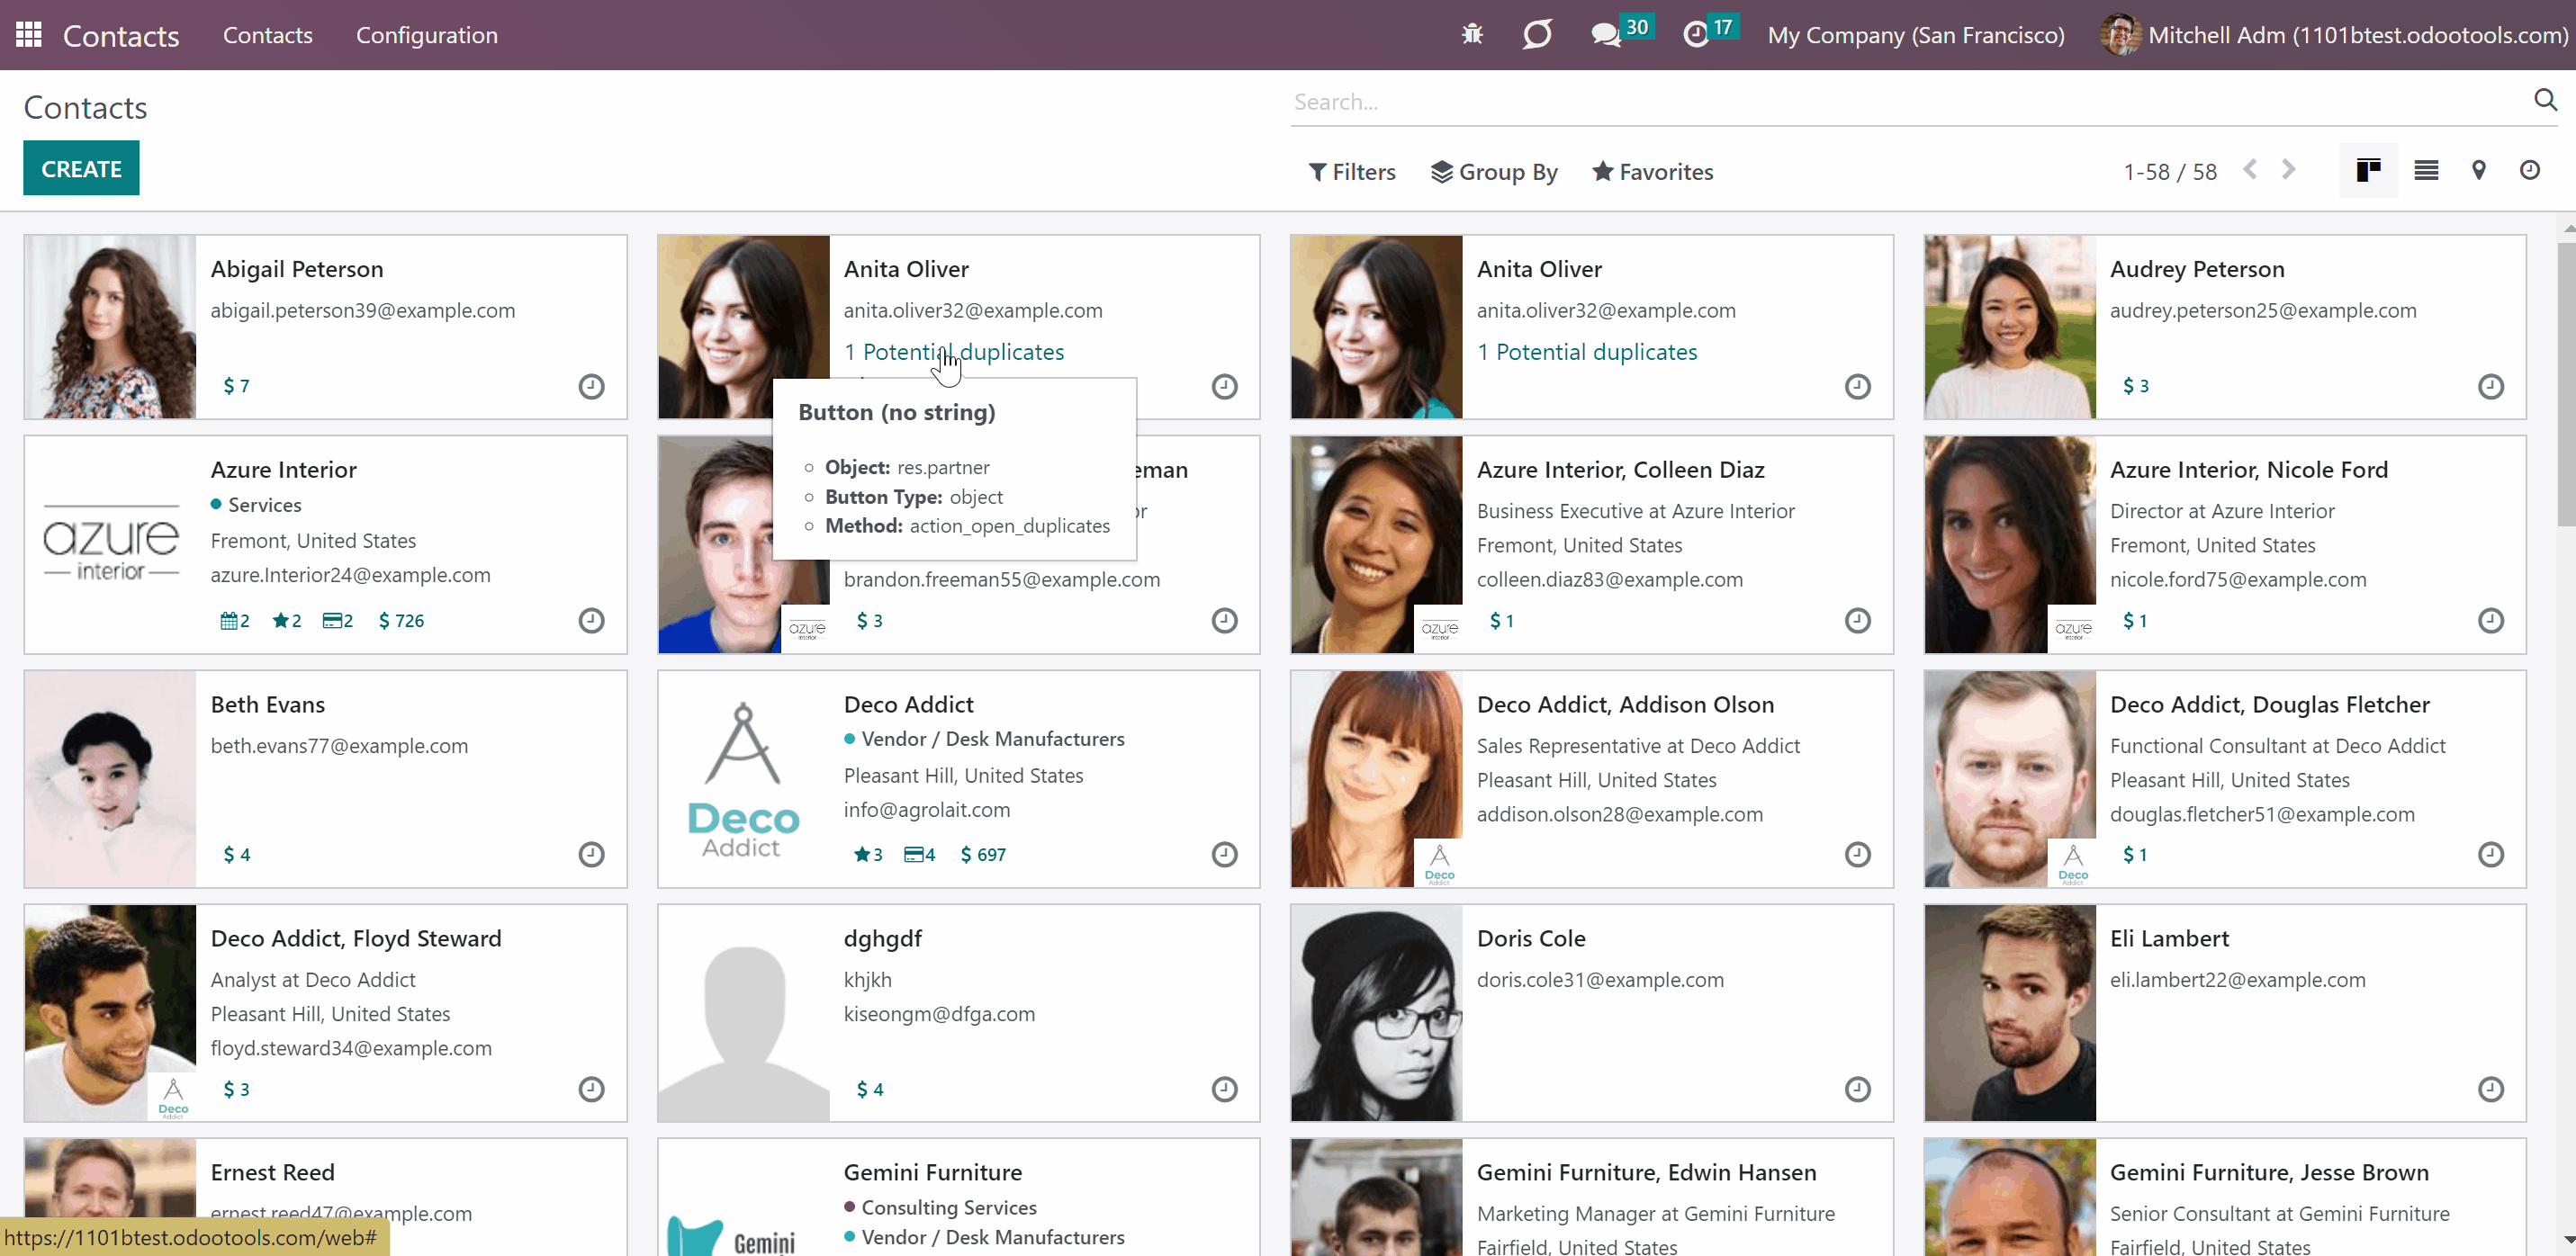Open the debug bug icon menu
Image resolution: width=2576 pixels, height=1256 pixels.
[x=1472, y=35]
